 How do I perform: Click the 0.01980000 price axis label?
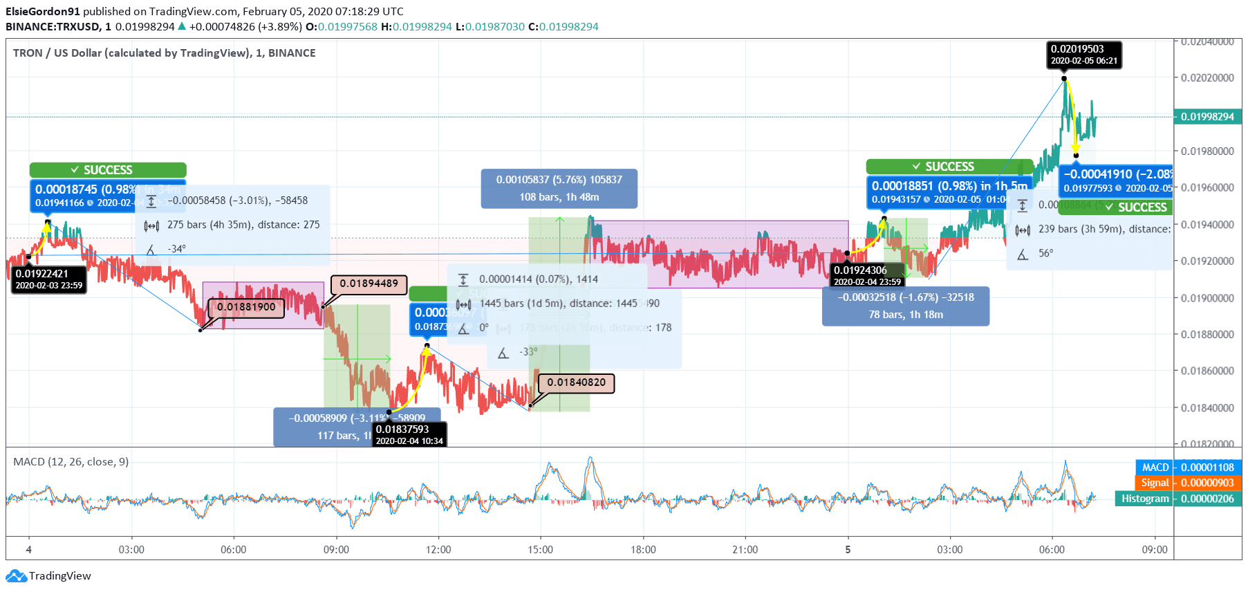pyautogui.click(x=1207, y=151)
